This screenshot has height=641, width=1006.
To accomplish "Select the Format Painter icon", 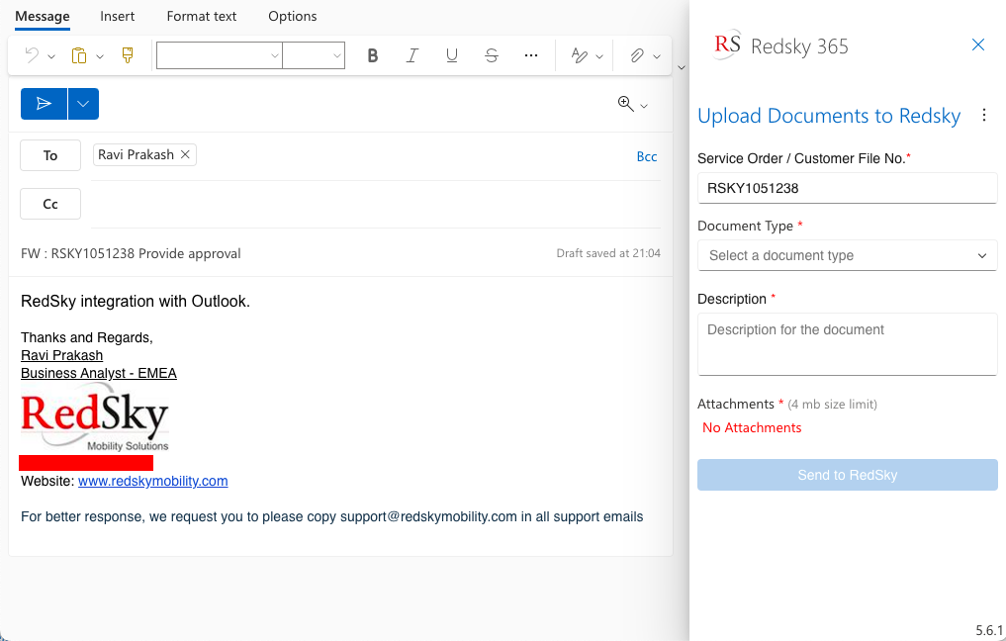I will pyautogui.click(x=128, y=55).
